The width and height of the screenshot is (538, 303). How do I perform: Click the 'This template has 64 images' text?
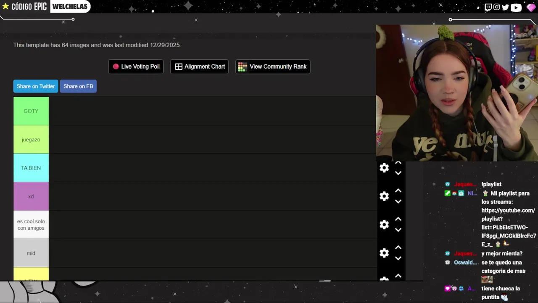point(97,45)
